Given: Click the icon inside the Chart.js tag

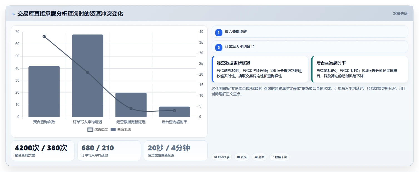Looking at the screenshot, I should [x=215, y=157].
